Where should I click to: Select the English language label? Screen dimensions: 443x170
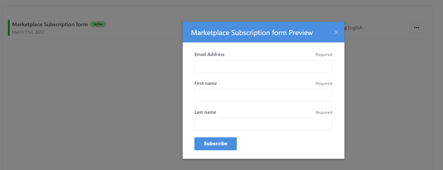(x=355, y=28)
